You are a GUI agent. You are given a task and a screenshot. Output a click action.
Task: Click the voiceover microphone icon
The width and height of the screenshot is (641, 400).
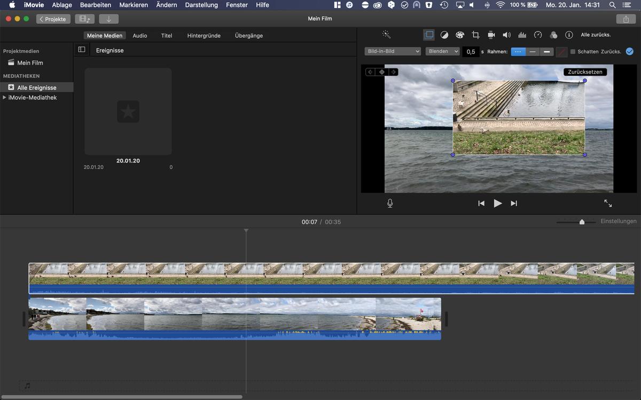390,203
